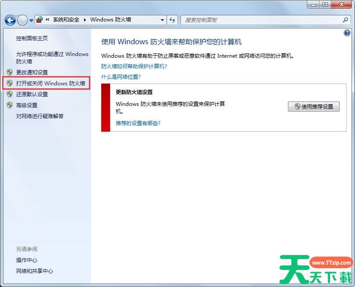Click the magnifier icon in search box

345,20
